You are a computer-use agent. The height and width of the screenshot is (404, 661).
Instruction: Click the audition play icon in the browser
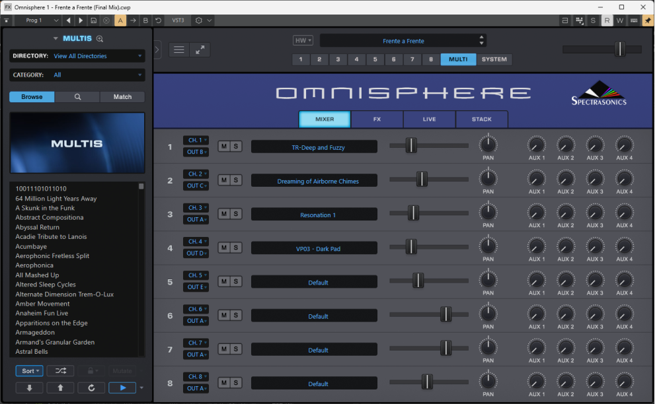[x=122, y=387]
